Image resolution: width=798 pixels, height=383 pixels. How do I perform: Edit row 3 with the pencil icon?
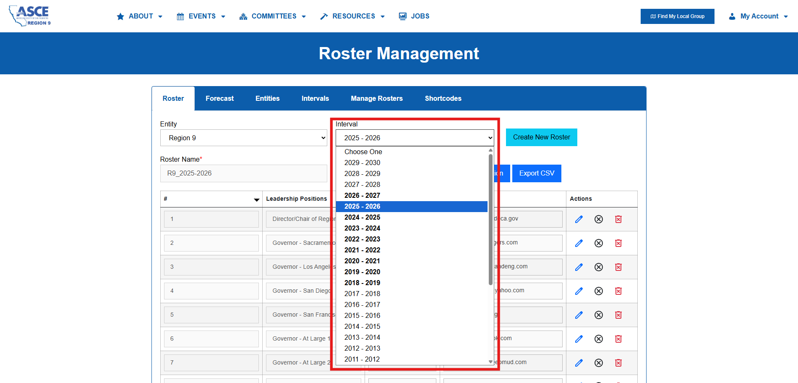[579, 267]
